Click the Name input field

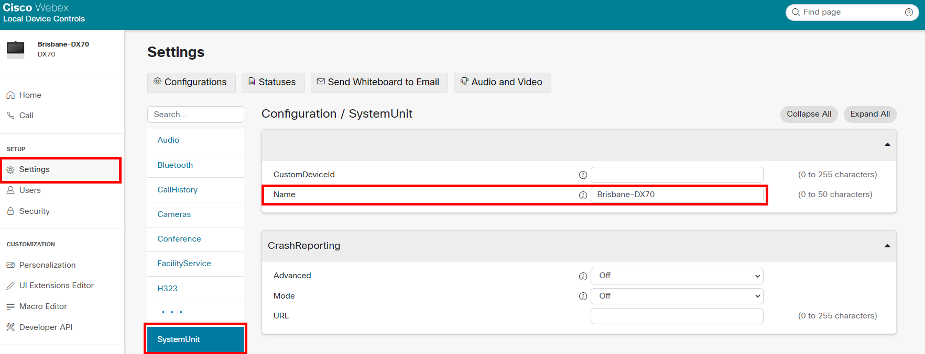(x=677, y=195)
